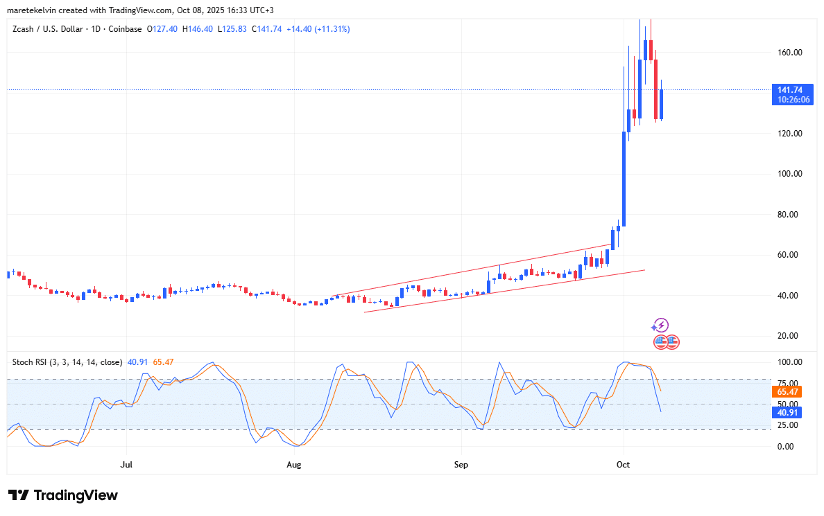Click the Jul label on the time axis
Screen dimensions: 824x516
(126, 464)
